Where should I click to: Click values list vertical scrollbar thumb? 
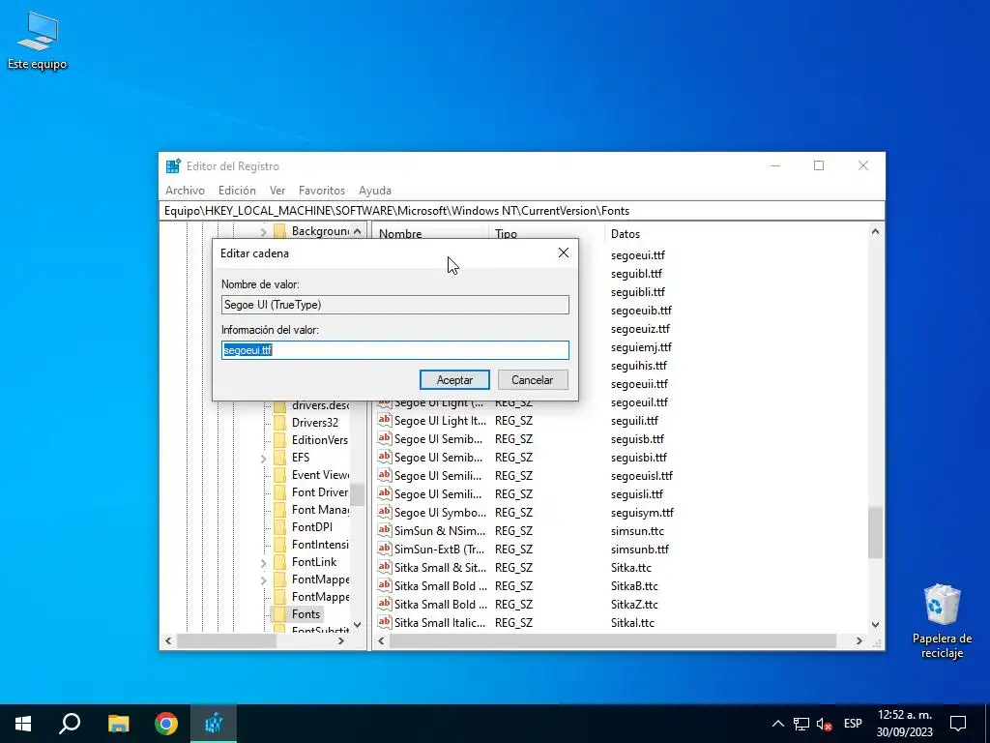click(875, 532)
